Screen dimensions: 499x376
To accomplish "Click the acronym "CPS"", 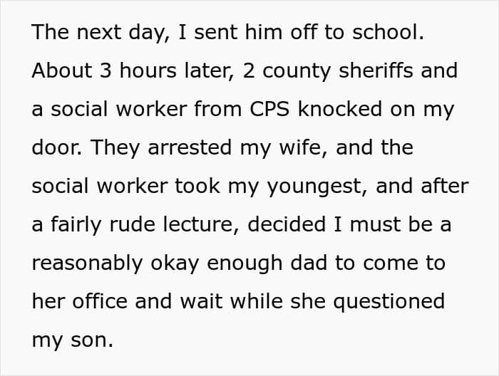I will (x=270, y=110).
